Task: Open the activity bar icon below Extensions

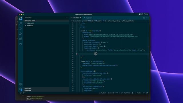Action: [21, 44]
